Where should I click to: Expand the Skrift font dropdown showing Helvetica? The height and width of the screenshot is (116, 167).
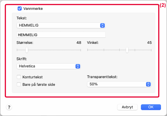(49, 66)
